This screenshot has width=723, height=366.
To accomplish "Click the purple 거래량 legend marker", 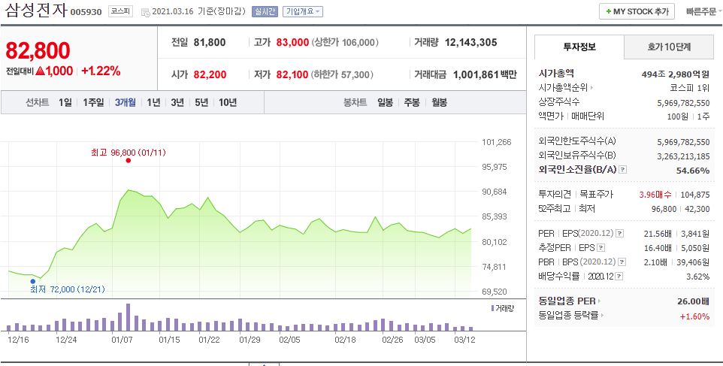I will [492, 308].
